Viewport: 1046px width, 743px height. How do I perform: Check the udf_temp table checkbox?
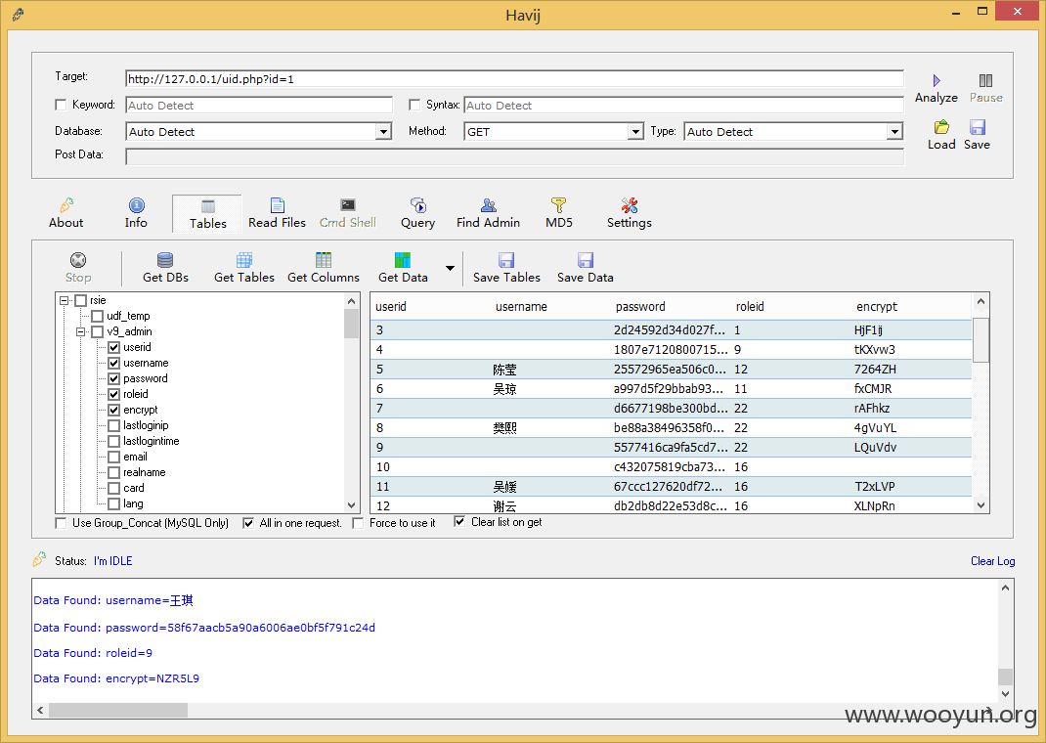[x=98, y=316]
